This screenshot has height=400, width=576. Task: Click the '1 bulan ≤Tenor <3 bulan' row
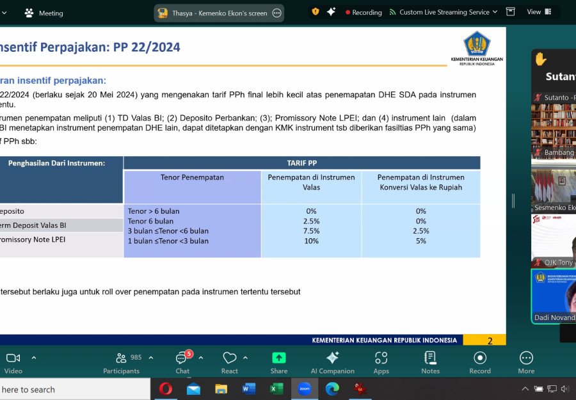168,241
